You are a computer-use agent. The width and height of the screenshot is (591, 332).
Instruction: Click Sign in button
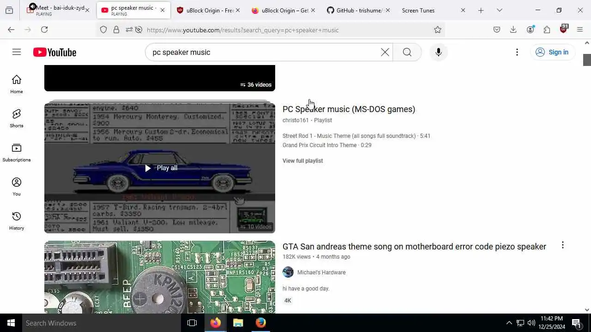coord(552,52)
